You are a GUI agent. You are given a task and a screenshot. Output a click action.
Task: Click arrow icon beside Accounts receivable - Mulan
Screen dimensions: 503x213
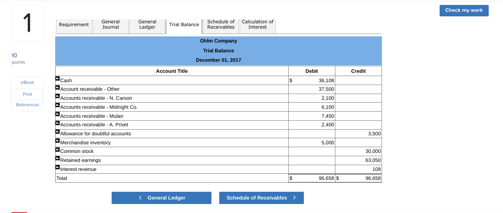click(x=58, y=114)
